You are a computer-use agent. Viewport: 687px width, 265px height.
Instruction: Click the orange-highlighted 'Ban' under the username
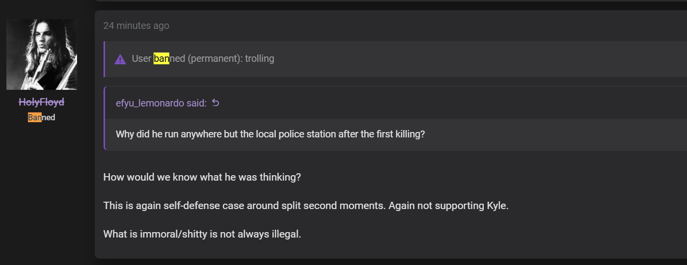click(x=35, y=117)
